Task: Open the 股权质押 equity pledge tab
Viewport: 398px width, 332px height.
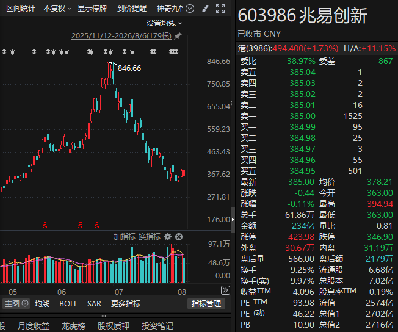Action: (114, 326)
